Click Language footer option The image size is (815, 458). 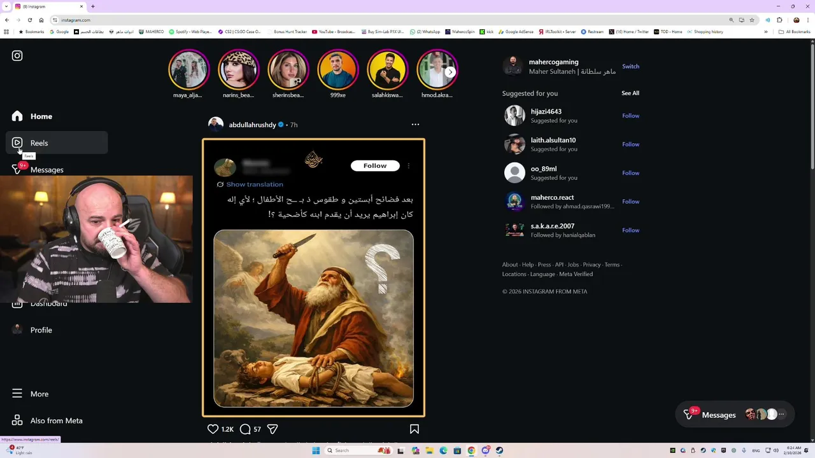click(542, 274)
